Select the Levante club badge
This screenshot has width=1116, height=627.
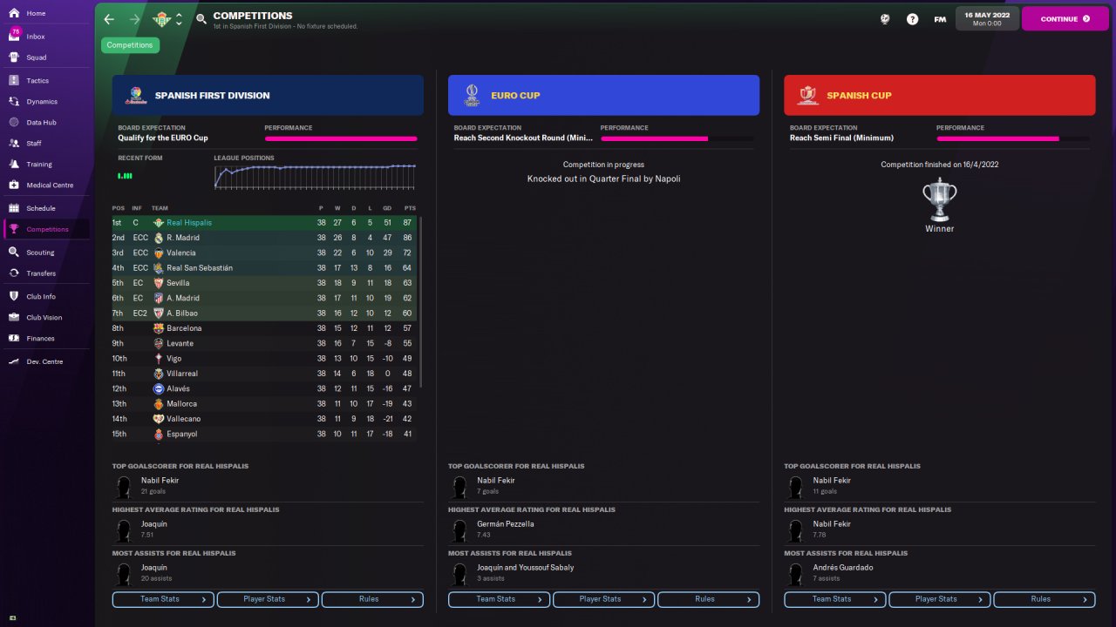159,343
